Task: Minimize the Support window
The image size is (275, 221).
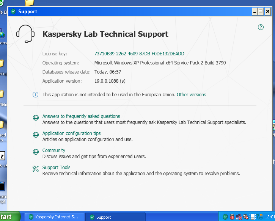Action: point(255,12)
